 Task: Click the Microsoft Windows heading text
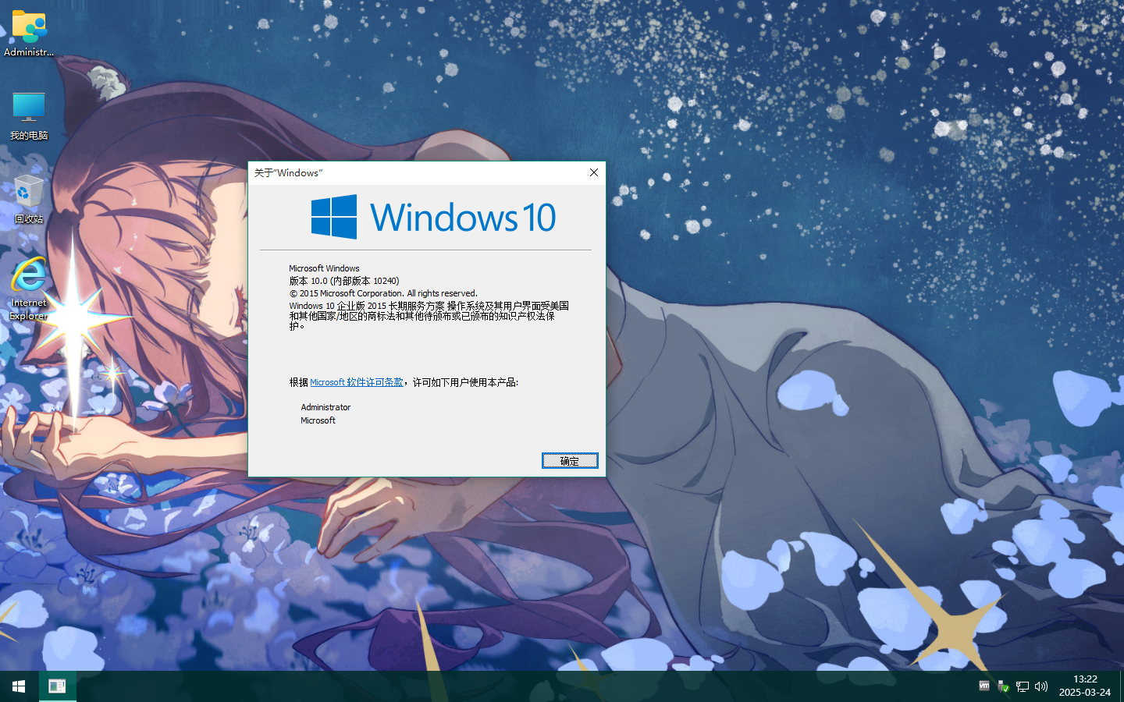click(324, 268)
